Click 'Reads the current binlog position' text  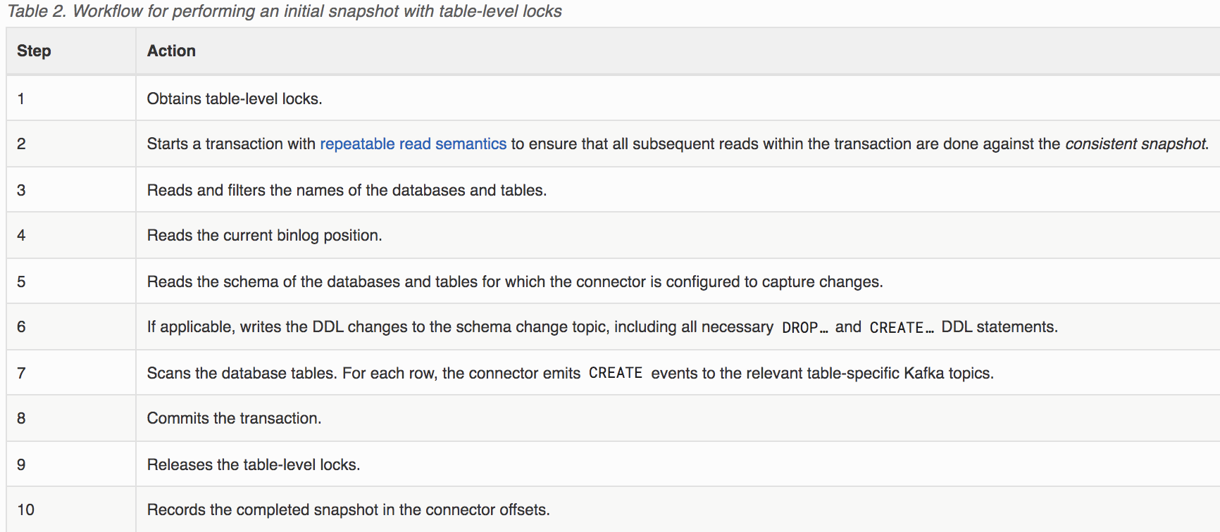pos(264,235)
